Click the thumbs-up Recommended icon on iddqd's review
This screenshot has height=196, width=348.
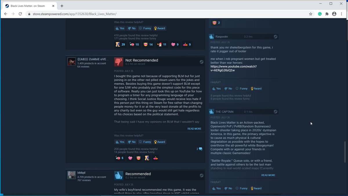coord(119,175)
